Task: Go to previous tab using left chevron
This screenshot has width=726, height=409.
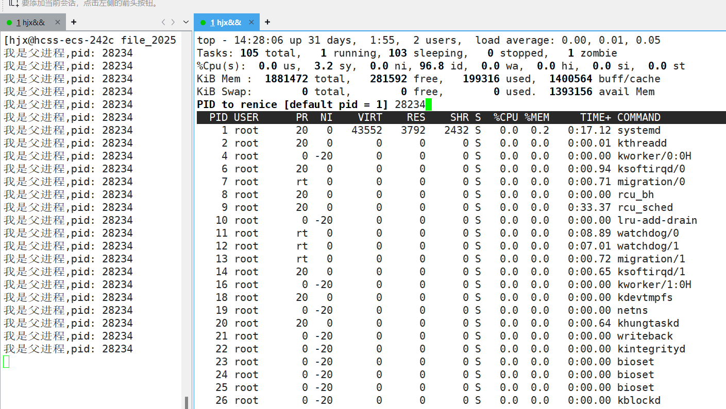Action: pyautogui.click(x=163, y=22)
